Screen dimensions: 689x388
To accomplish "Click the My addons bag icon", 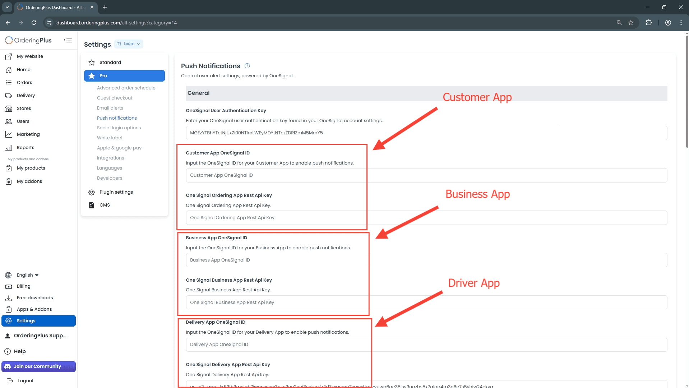I will pos(9,181).
